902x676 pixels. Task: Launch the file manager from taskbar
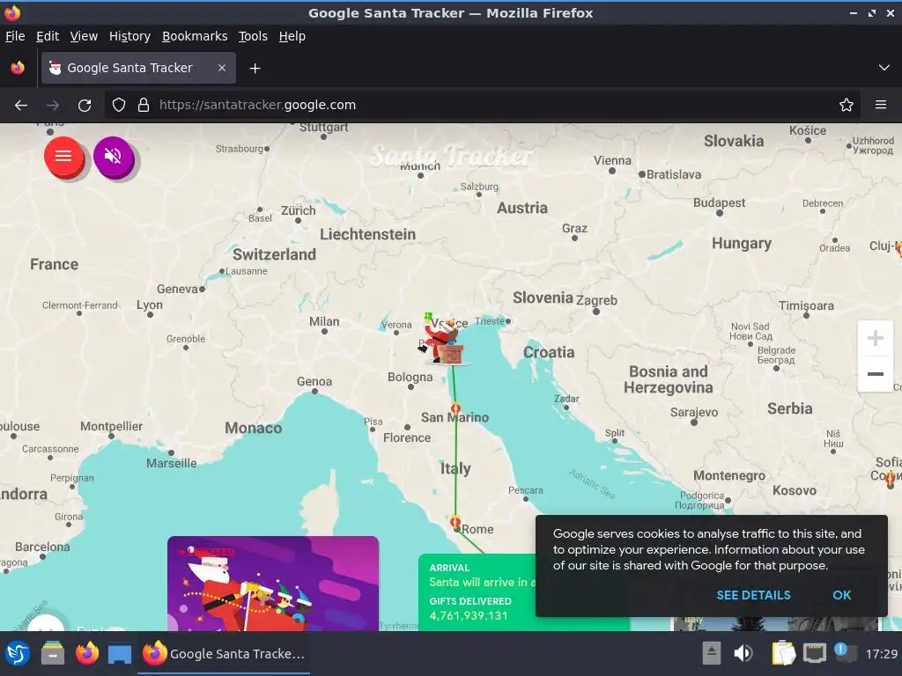click(x=53, y=654)
